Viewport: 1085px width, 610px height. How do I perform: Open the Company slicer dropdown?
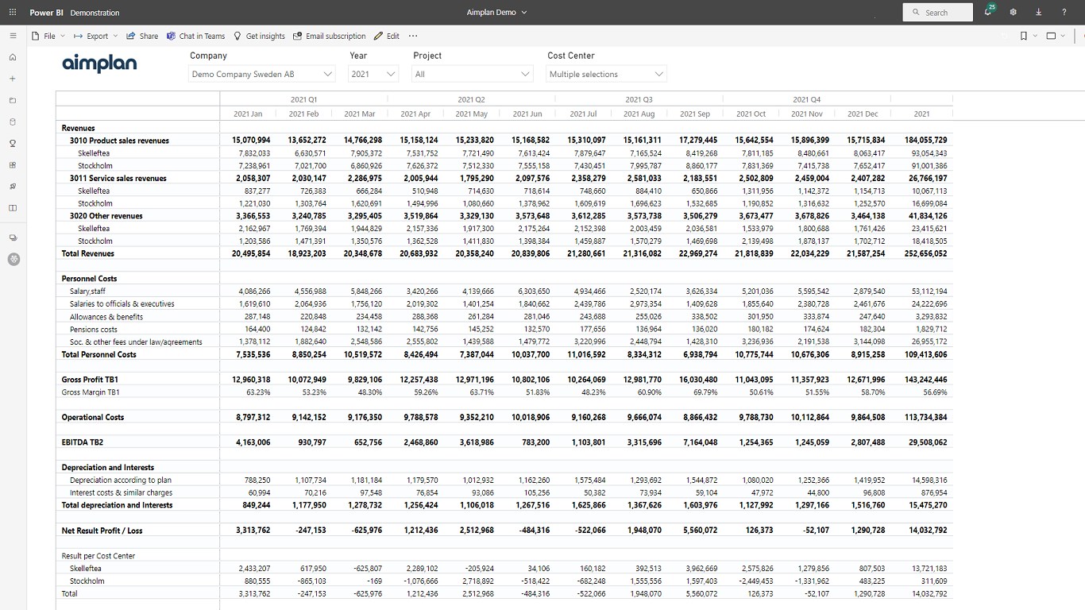pyautogui.click(x=262, y=74)
